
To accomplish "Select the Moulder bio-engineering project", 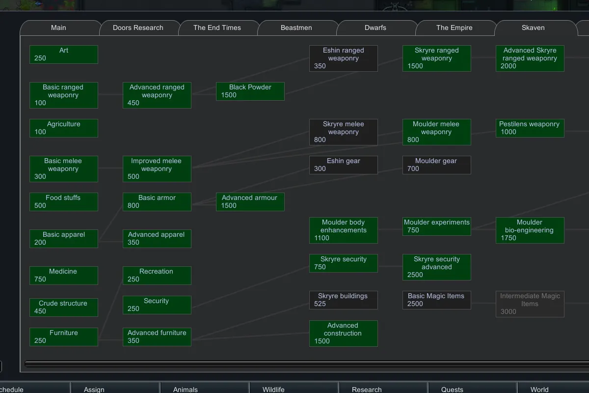I will [530, 230].
